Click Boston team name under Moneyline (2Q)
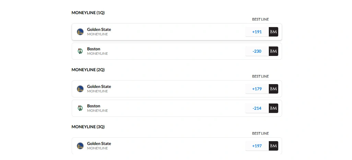 [x=94, y=106]
